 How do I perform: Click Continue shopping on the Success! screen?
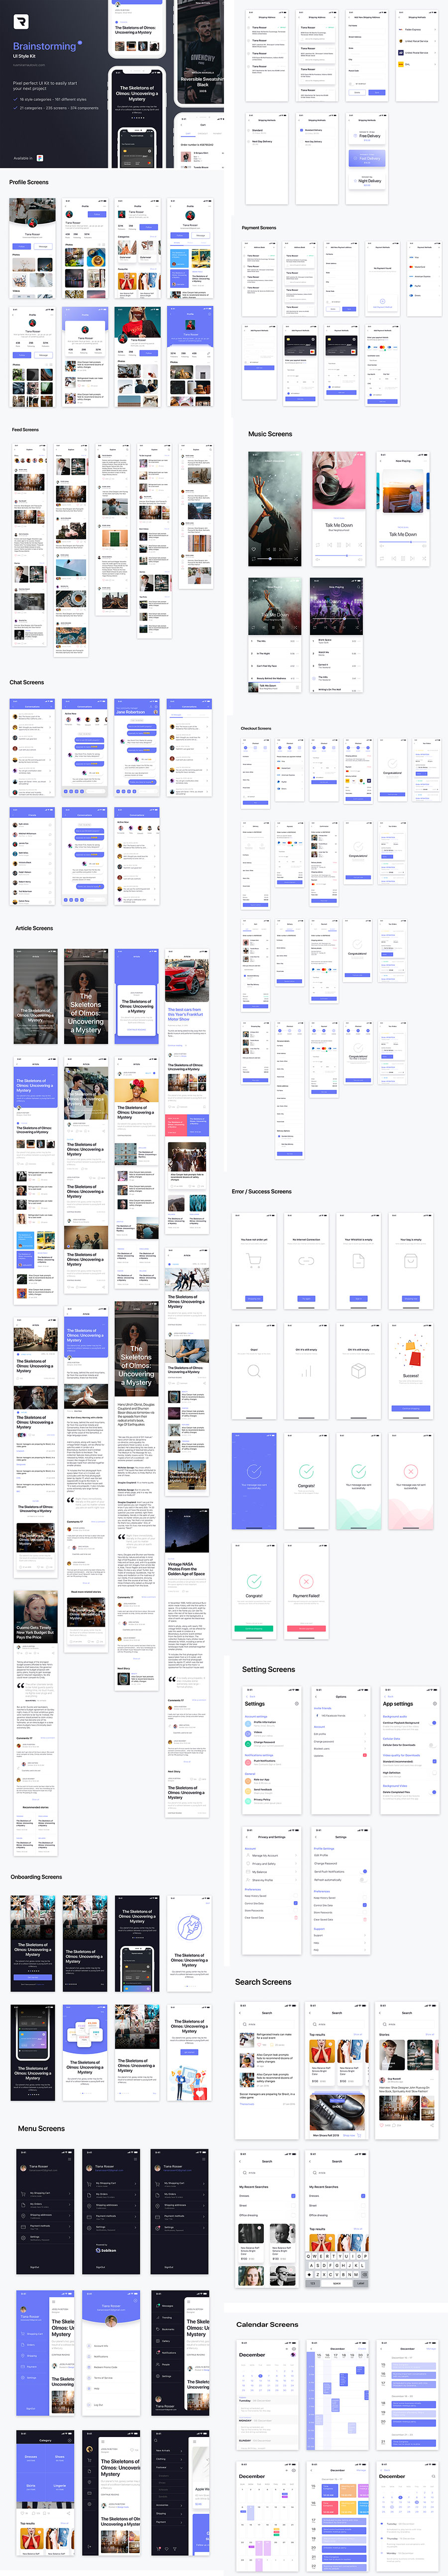click(x=410, y=1408)
